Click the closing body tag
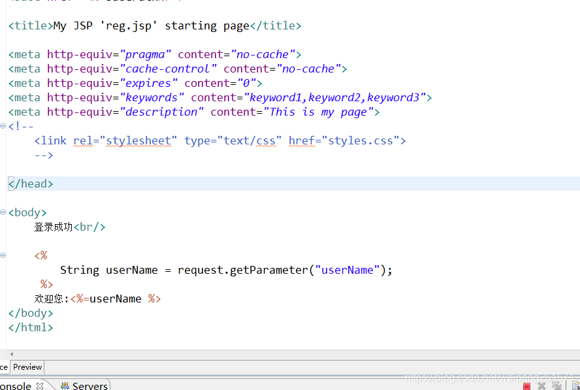 pos(31,313)
